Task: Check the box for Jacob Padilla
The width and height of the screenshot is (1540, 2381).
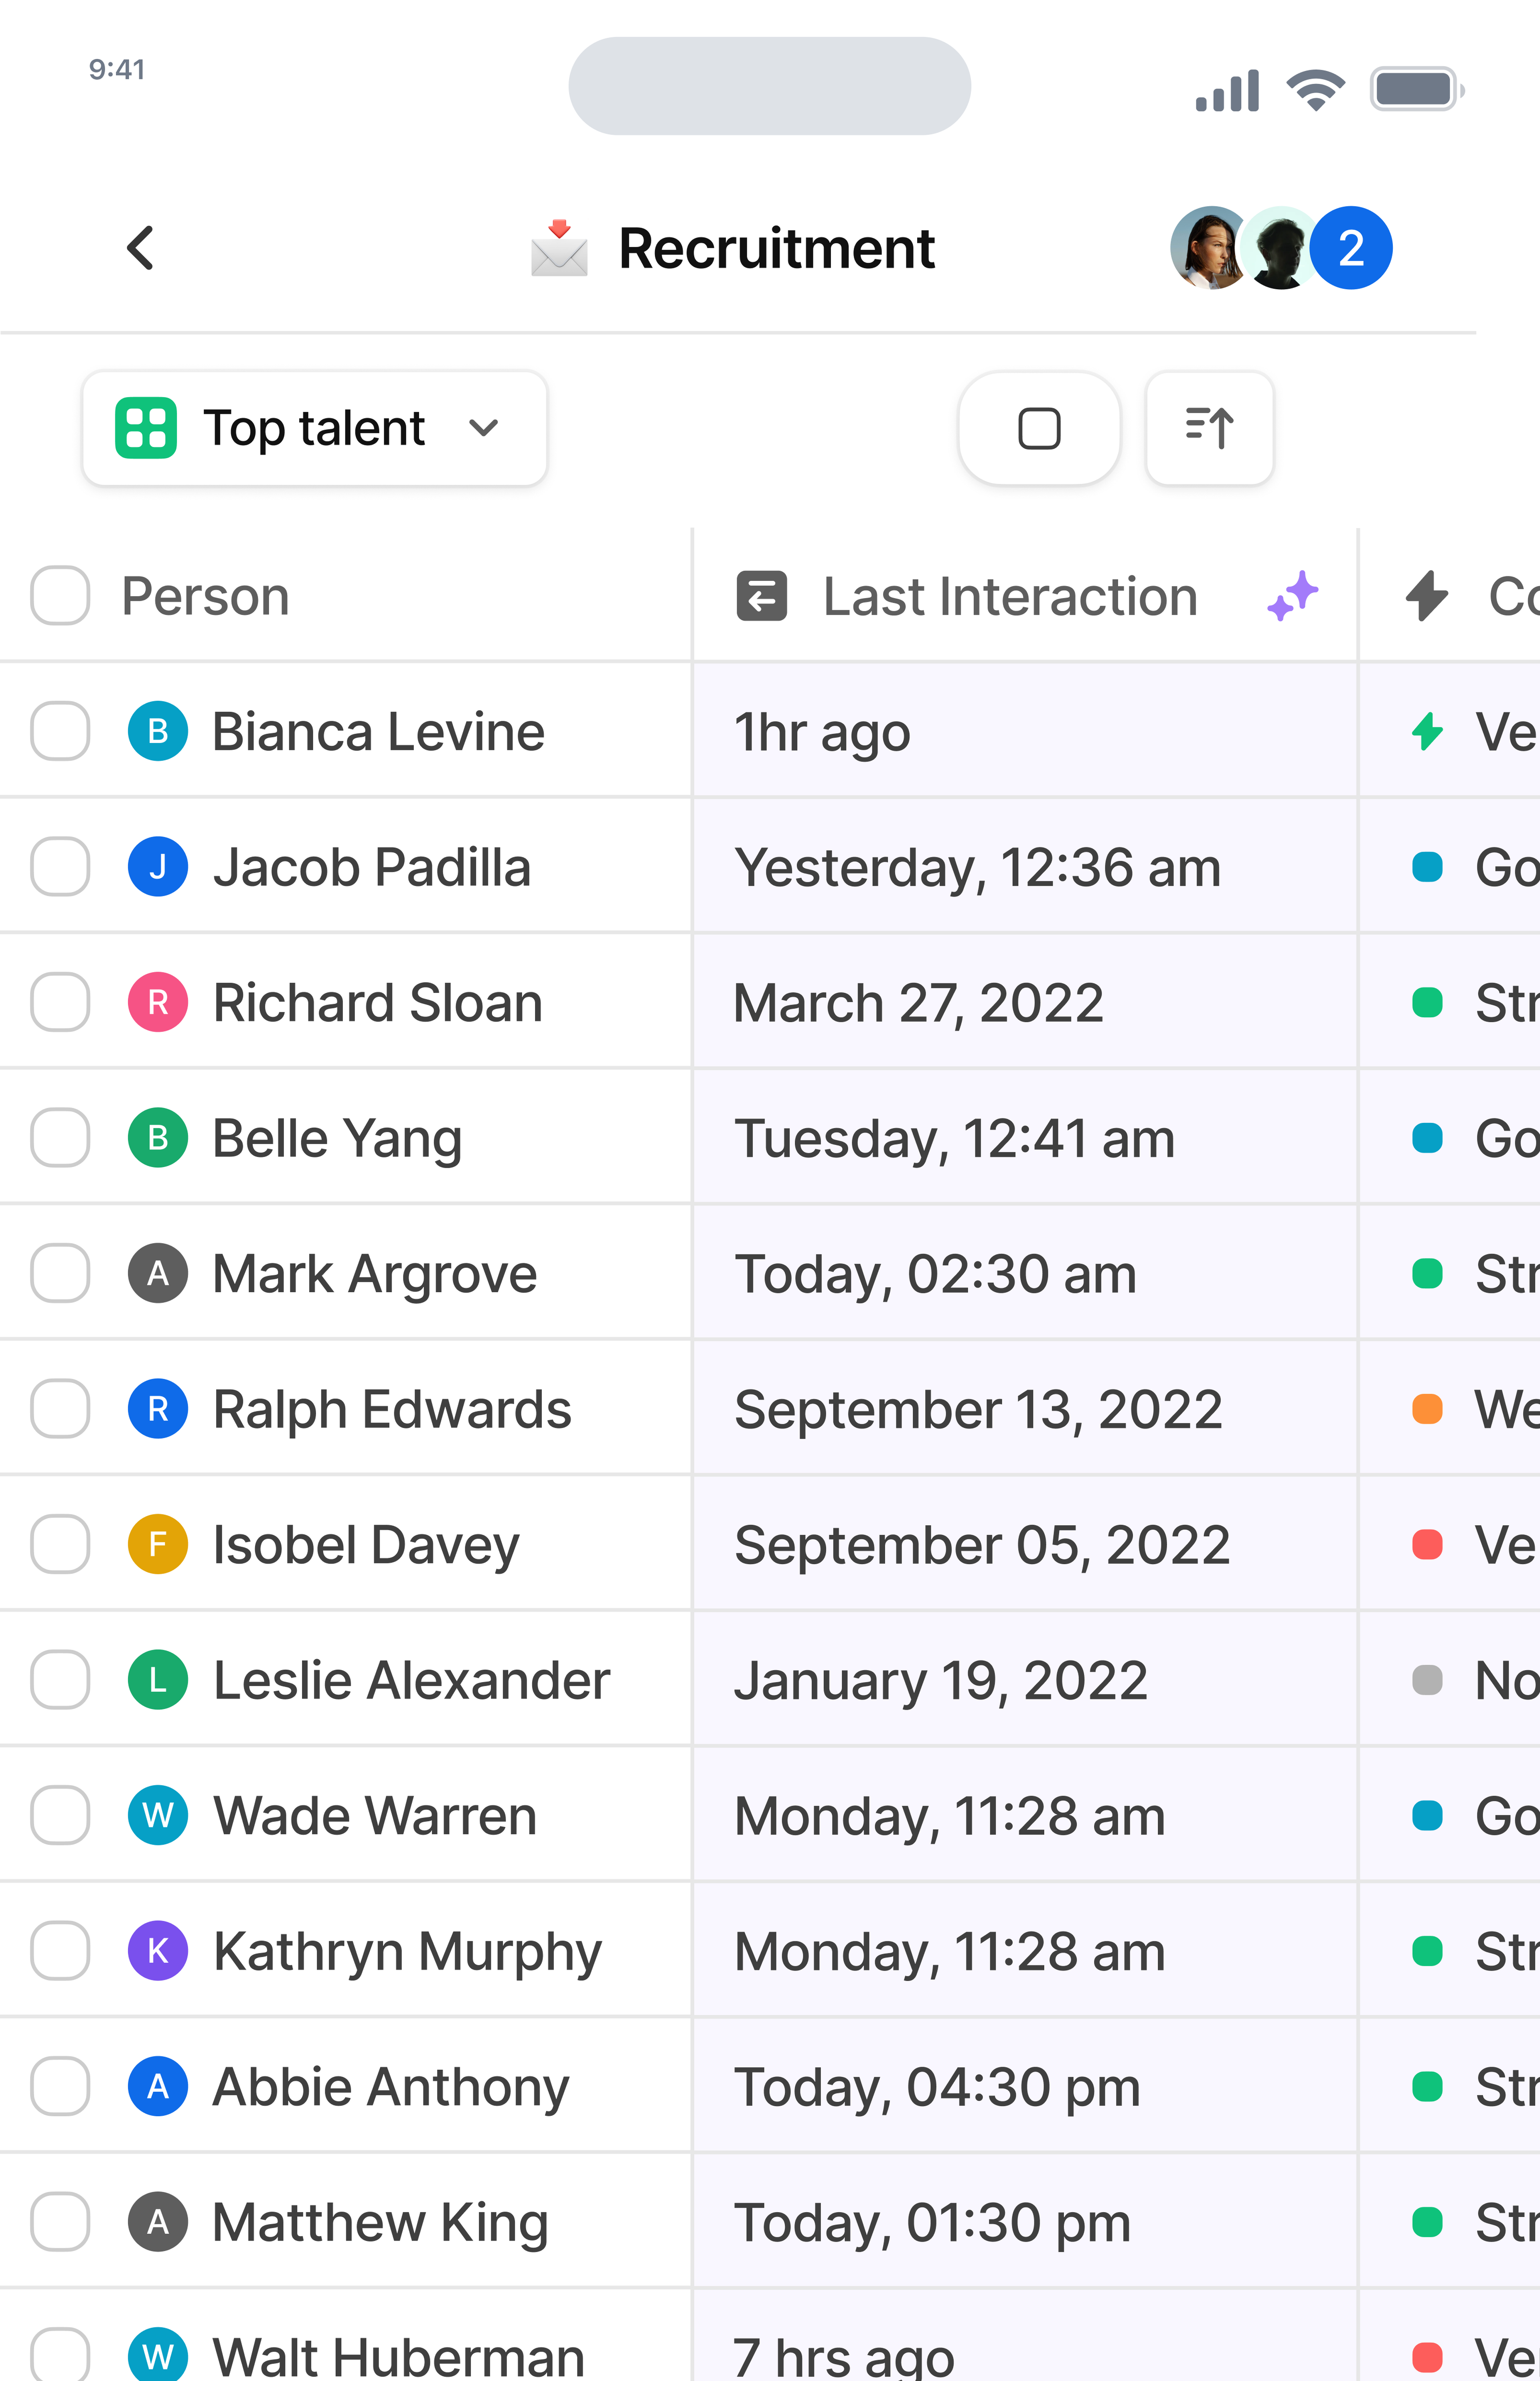Action: tap(60, 867)
